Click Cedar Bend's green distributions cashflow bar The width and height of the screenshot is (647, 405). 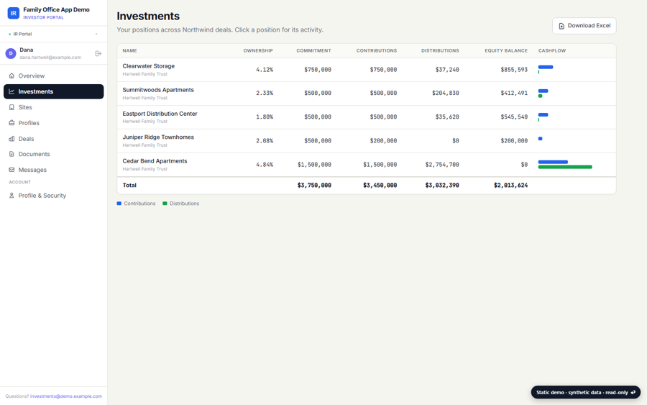(565, 167)
